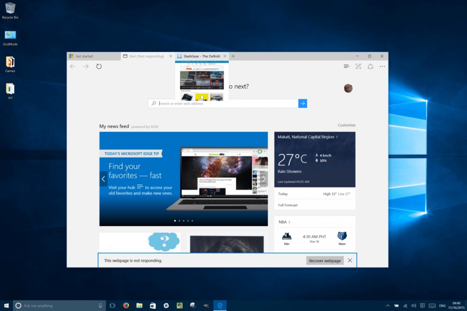Open the question mark cloud article

pyautogui.click(x=140, y=242)
